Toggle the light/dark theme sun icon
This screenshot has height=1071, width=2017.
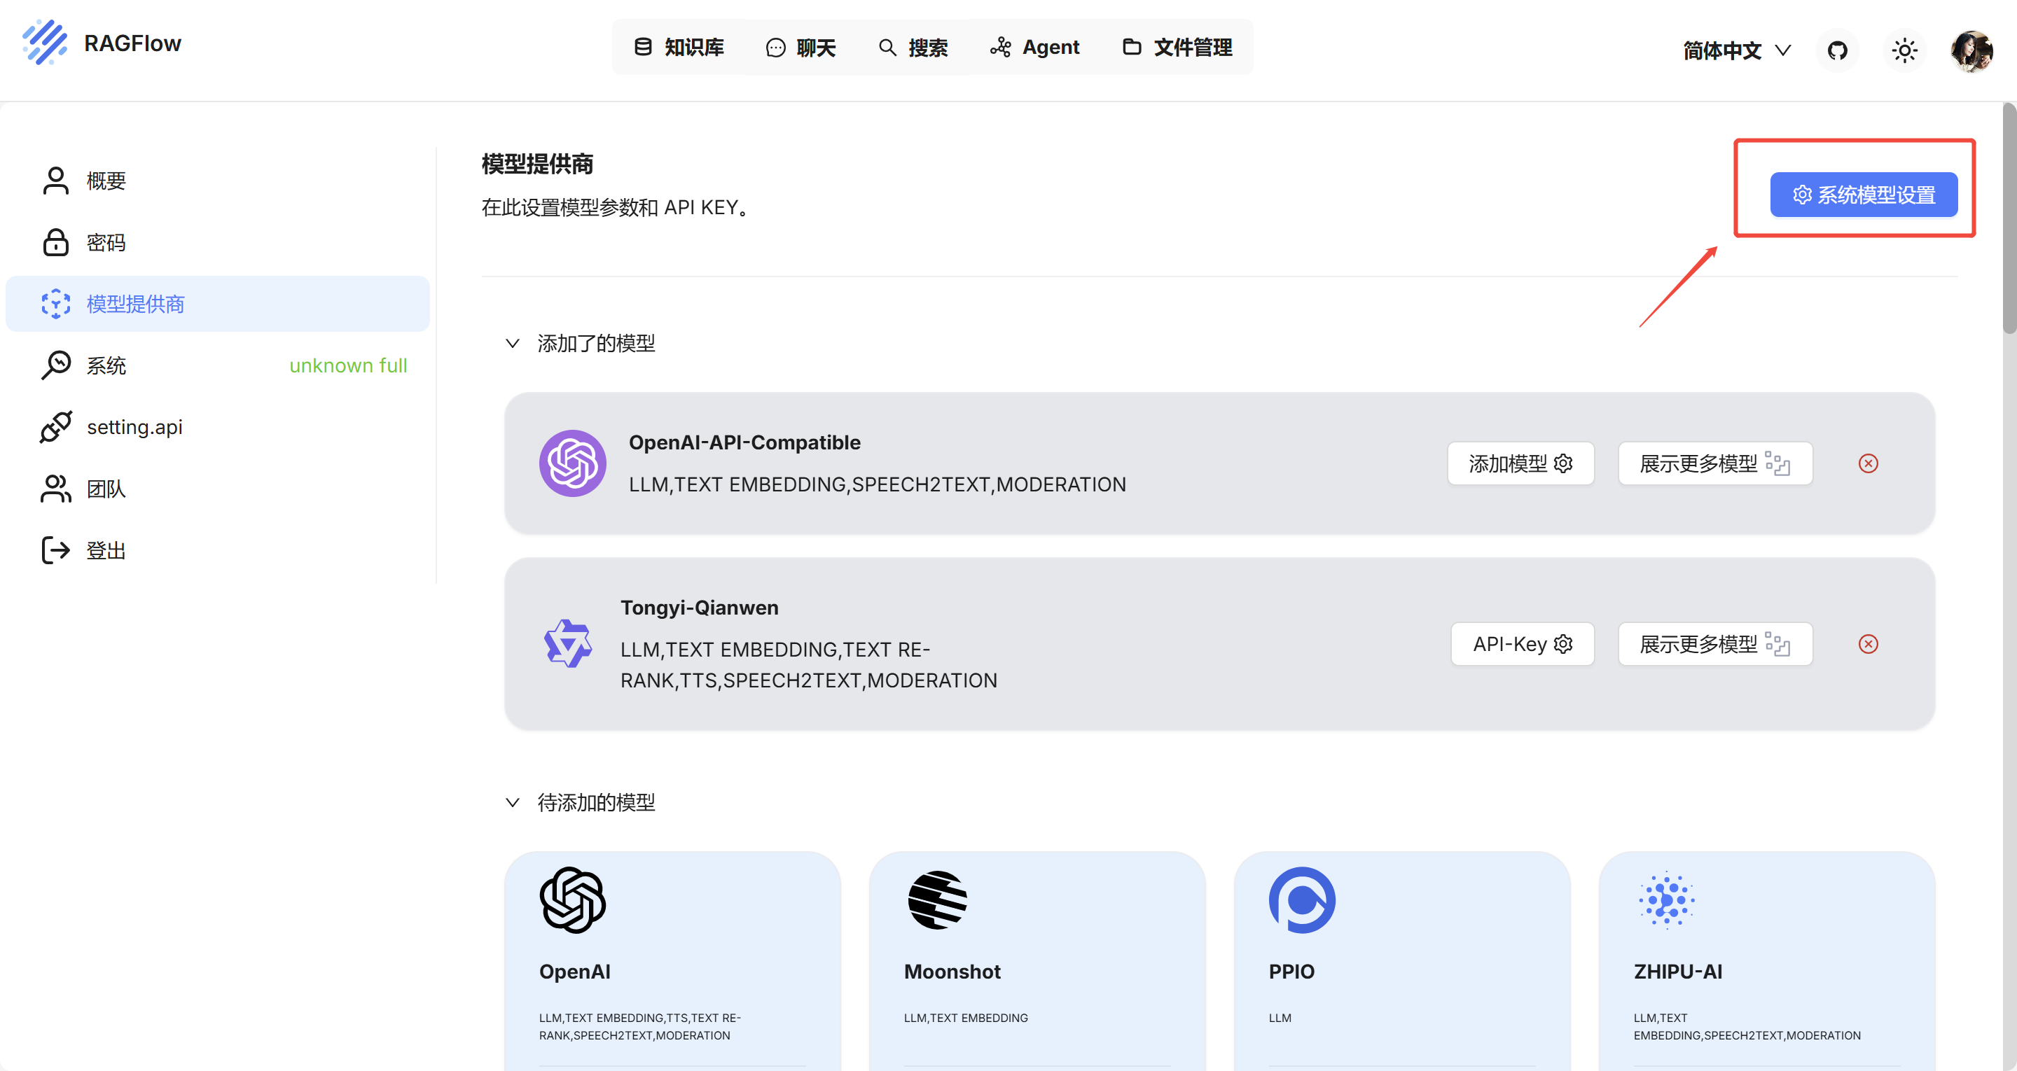(x=1904, y=51)
